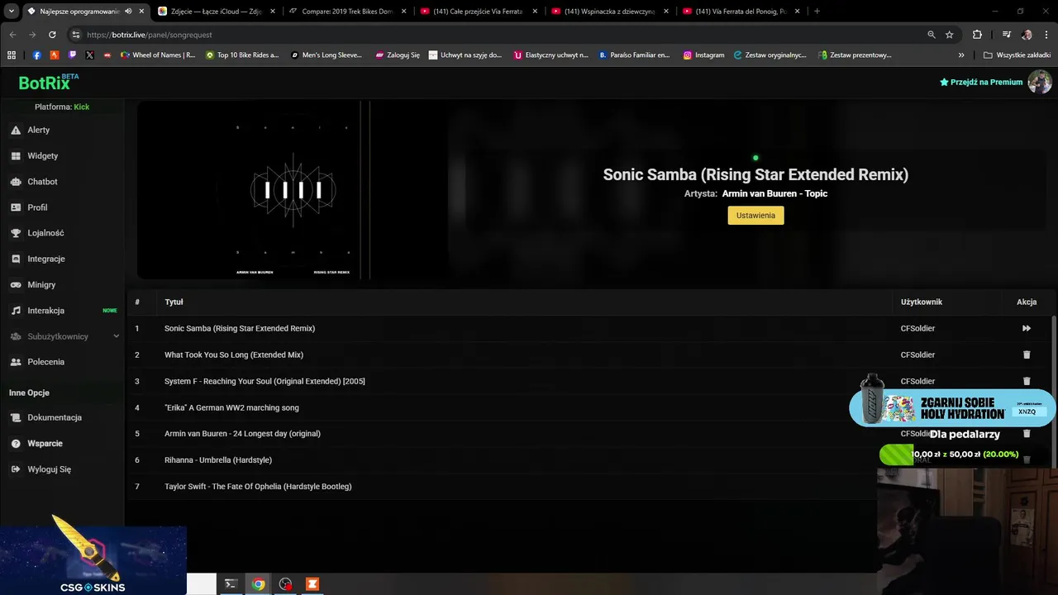The image size is (1058, 595).
Task: Reload the botrix.live page
Action: pyautogui.click(x=52, y=35)
